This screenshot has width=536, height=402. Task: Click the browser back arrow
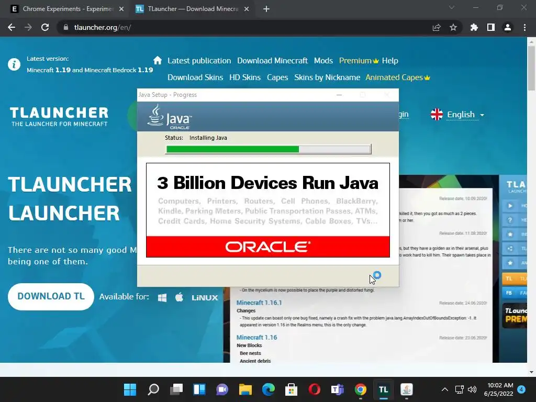(12, 27)
